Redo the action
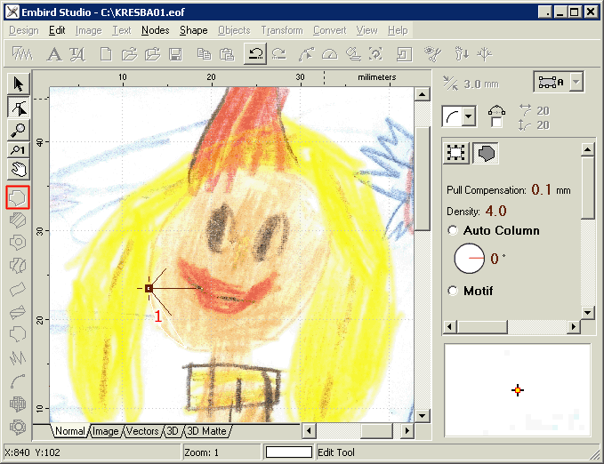The image size is (604, 464). pos(279,54)
